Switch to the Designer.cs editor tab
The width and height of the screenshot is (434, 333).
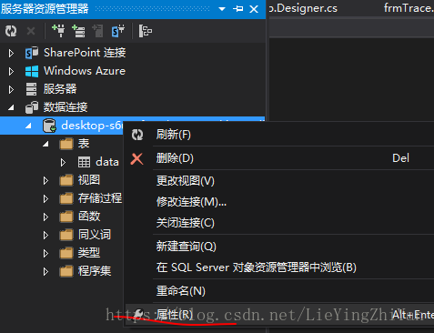pos(303,8)
